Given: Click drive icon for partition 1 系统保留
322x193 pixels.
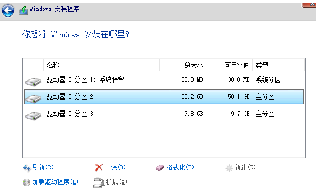Looking at the screenshot, I should pos(33,82).
